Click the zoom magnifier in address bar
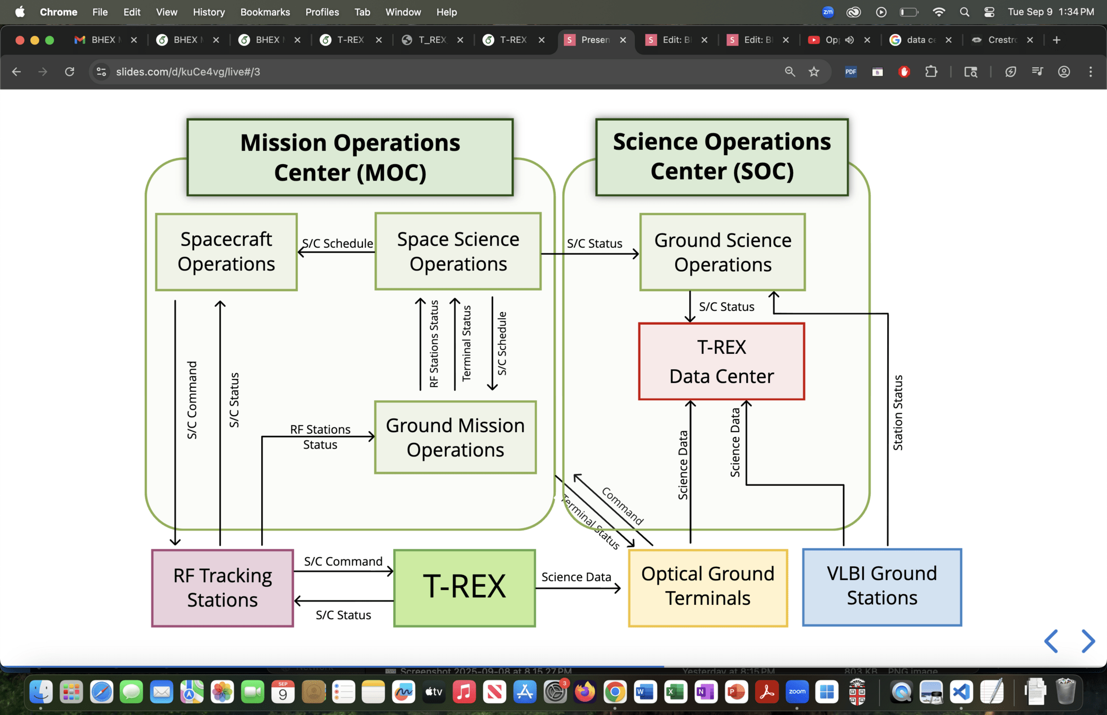 click(790, 71)
